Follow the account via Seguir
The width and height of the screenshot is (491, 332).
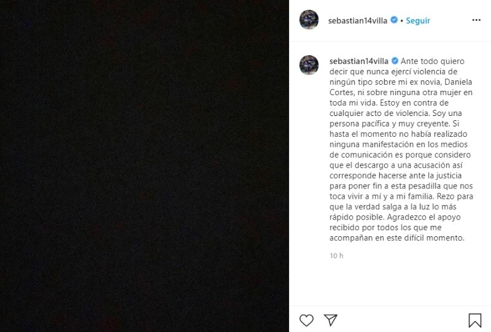(x=418, y=21)
